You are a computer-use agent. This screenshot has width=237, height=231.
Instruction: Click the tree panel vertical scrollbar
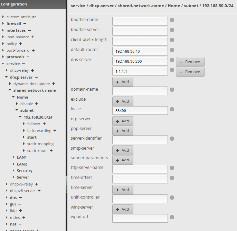point(66,184)
